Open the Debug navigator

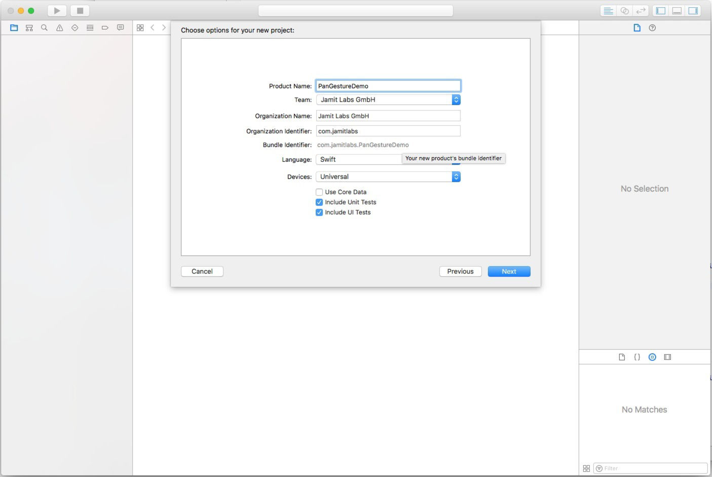pyautogui.click(x=90, y=28)
